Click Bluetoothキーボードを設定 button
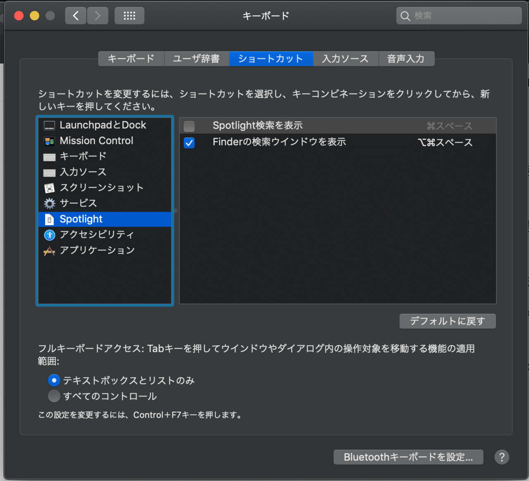Viewport: 529px width, 481px height. click(408, 457)
